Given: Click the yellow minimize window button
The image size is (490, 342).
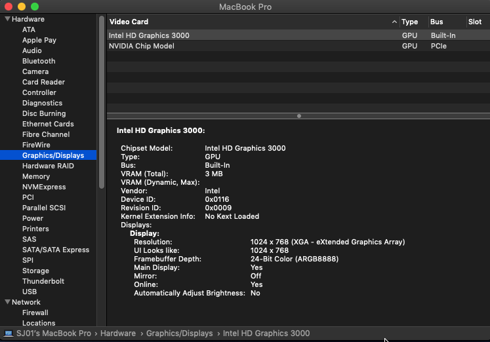Looking at the screenshot, I should coord(22,7).
